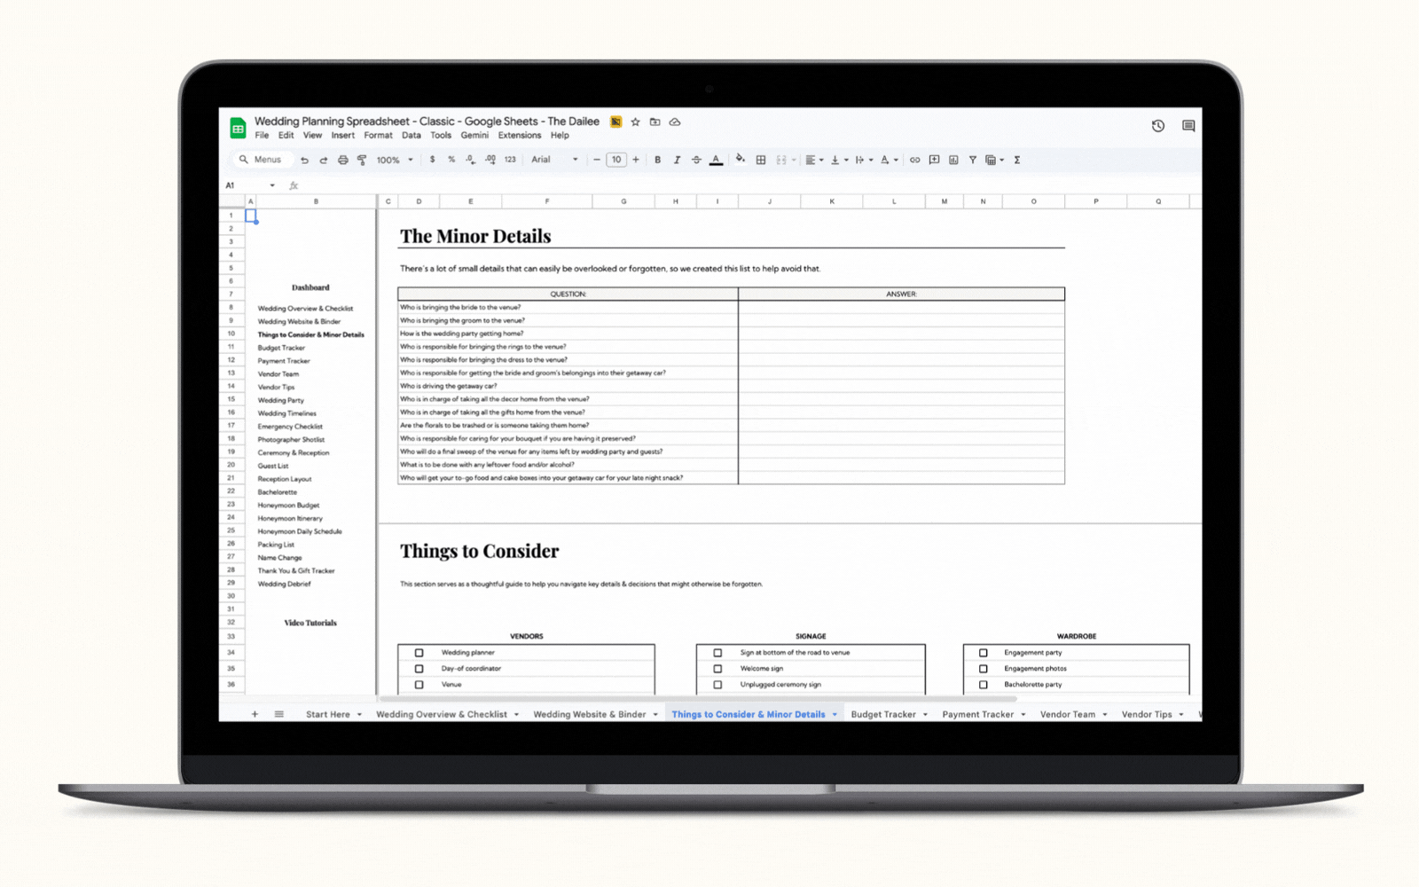Open the Extensions menu
This screenshot has height=887, width=1419.
519,136
